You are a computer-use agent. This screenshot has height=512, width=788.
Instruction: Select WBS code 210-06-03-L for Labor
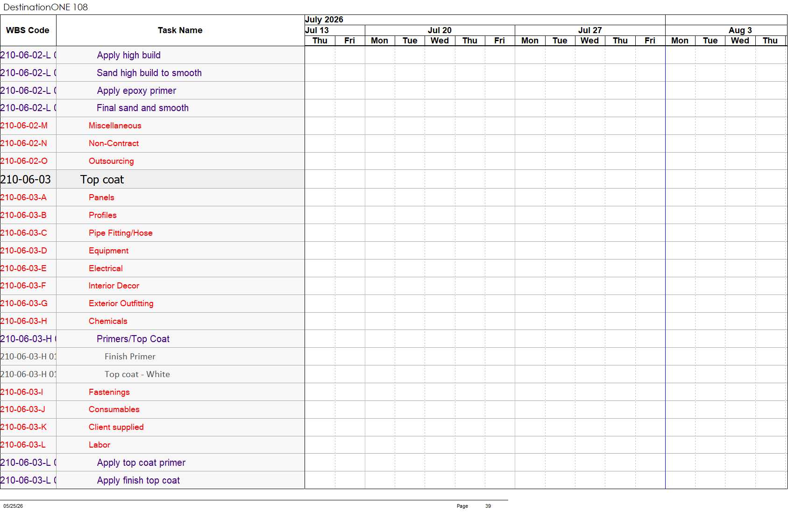point(23,445)
